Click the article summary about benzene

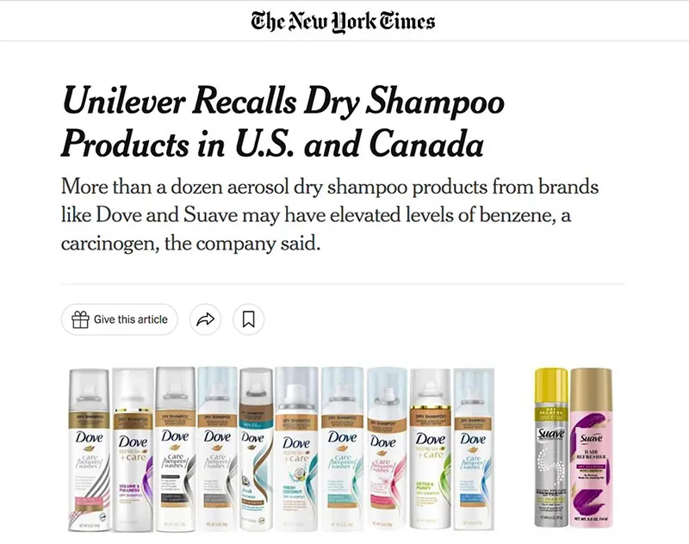tap(330, 214)
